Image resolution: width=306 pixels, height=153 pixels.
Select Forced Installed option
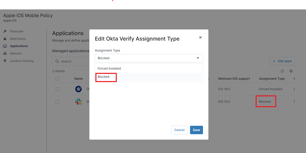pos(109,68)
